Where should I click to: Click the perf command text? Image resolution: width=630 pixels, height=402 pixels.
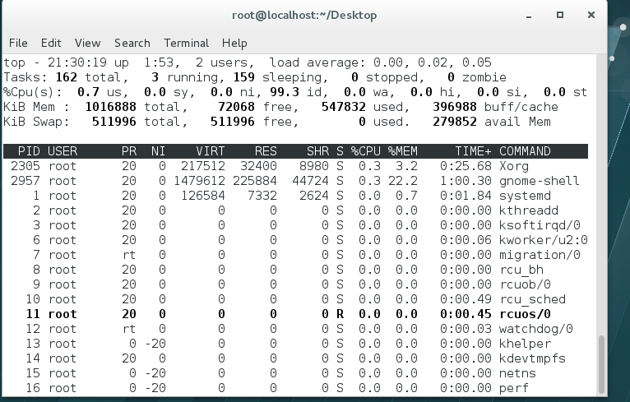click(x=514, y=388)
